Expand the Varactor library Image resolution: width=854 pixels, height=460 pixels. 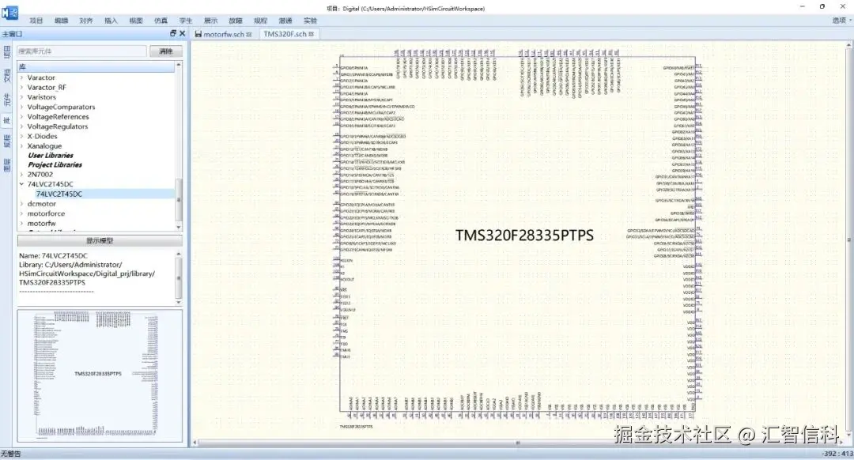coord(21,77)
